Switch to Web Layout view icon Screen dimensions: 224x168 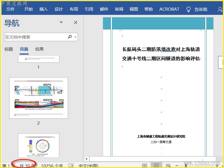(168, 166)
